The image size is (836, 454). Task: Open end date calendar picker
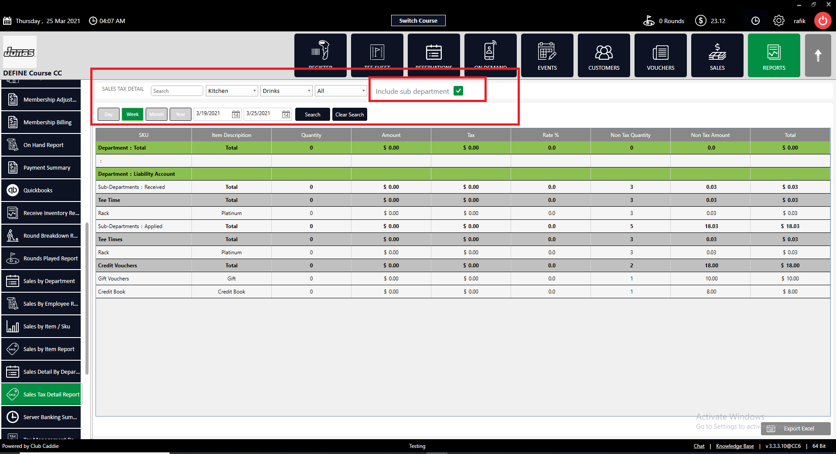point(286,114)
